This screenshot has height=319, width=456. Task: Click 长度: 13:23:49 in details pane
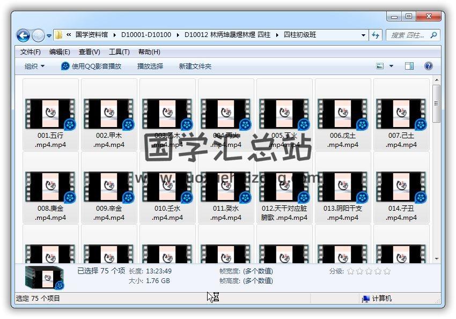tap(150, 271)
